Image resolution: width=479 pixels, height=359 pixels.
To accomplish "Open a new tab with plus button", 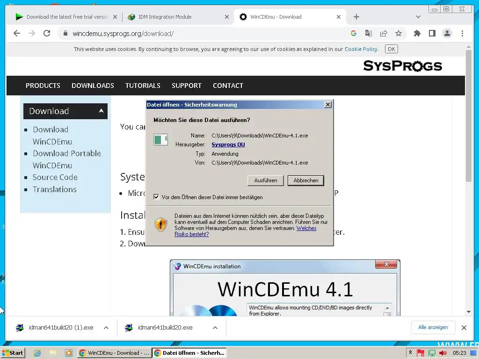I will 356,17.
